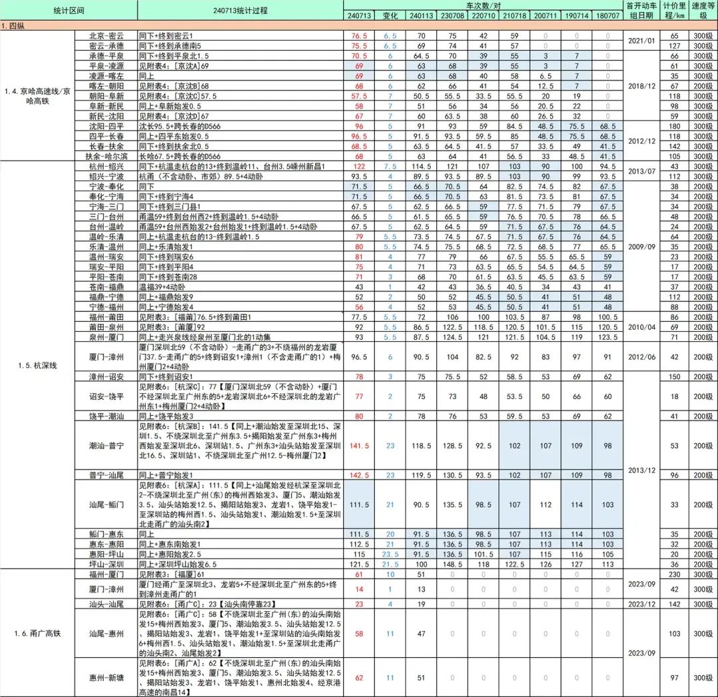Viewport: 718px width, 697px height.
Task: Select the 230 mileage cell
Action: [675, 574]
